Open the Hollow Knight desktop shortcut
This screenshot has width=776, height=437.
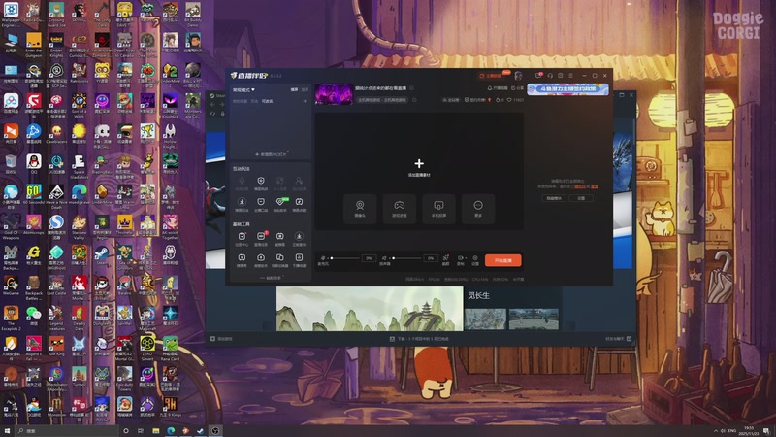coord(170,137)
